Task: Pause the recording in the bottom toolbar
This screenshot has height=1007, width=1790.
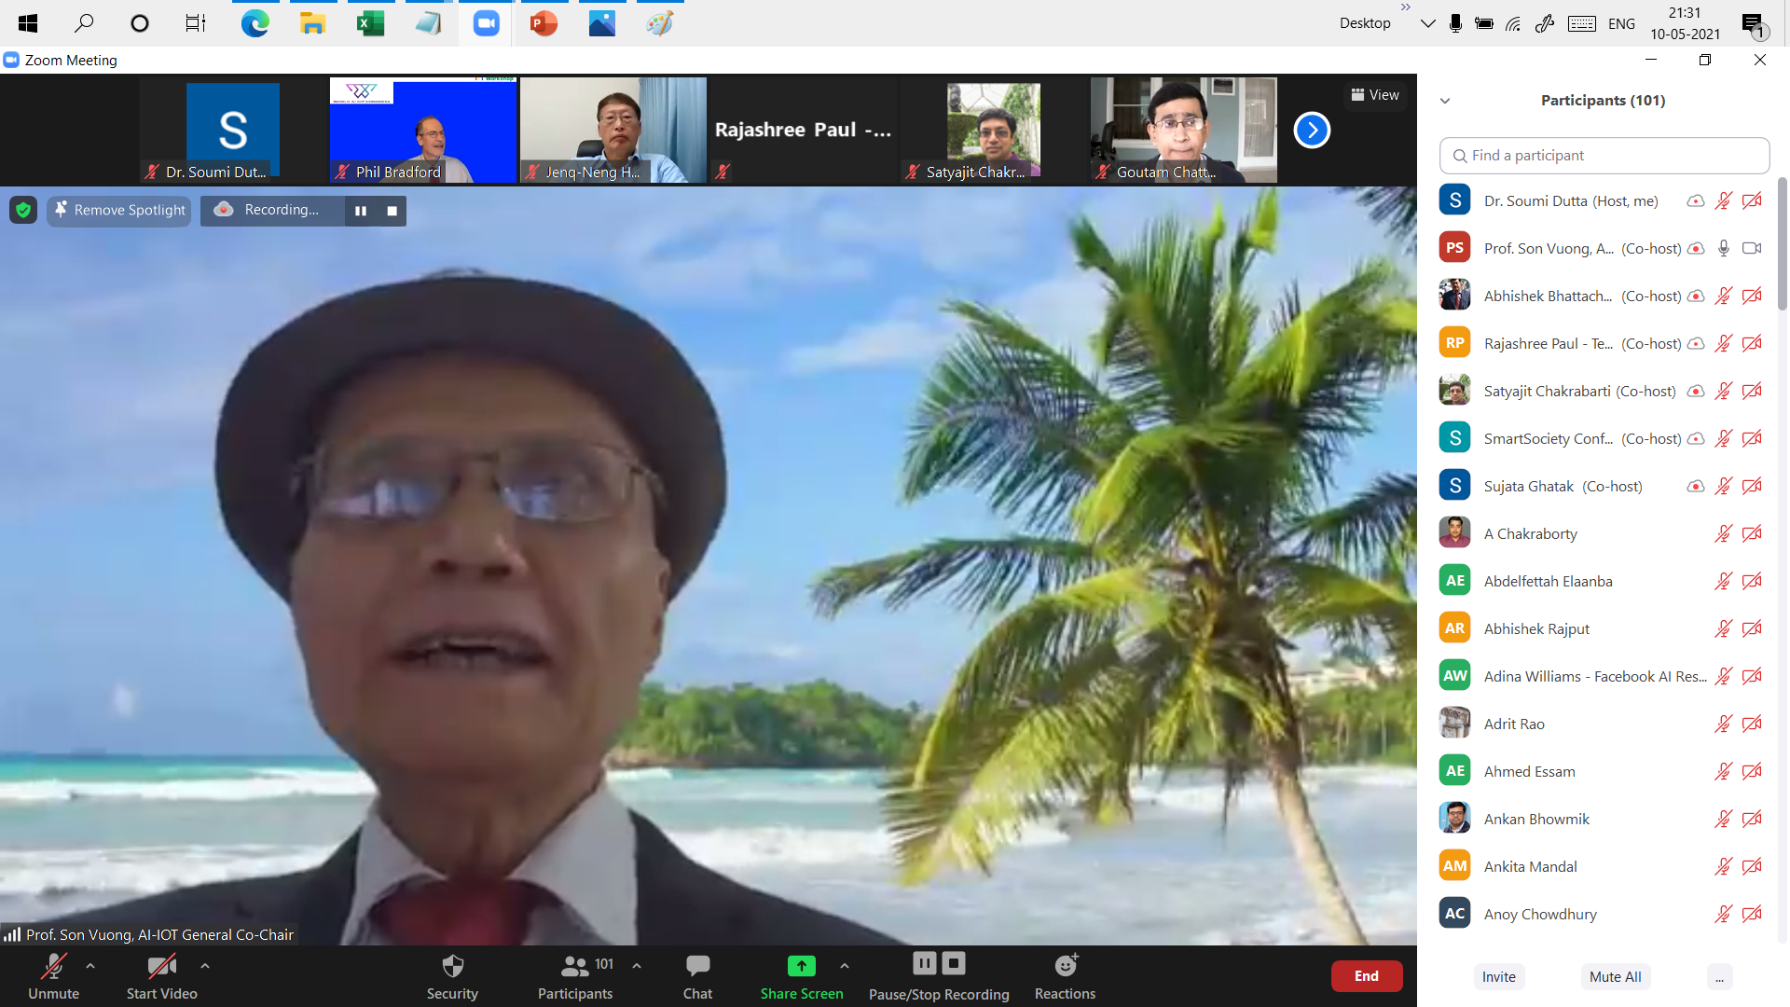Action: coord(924,963)
